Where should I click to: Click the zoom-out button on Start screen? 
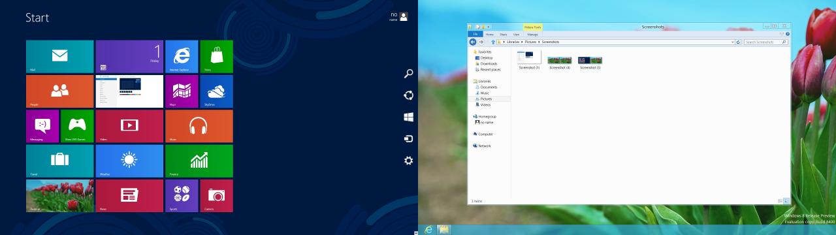click(x=416, y=232)
